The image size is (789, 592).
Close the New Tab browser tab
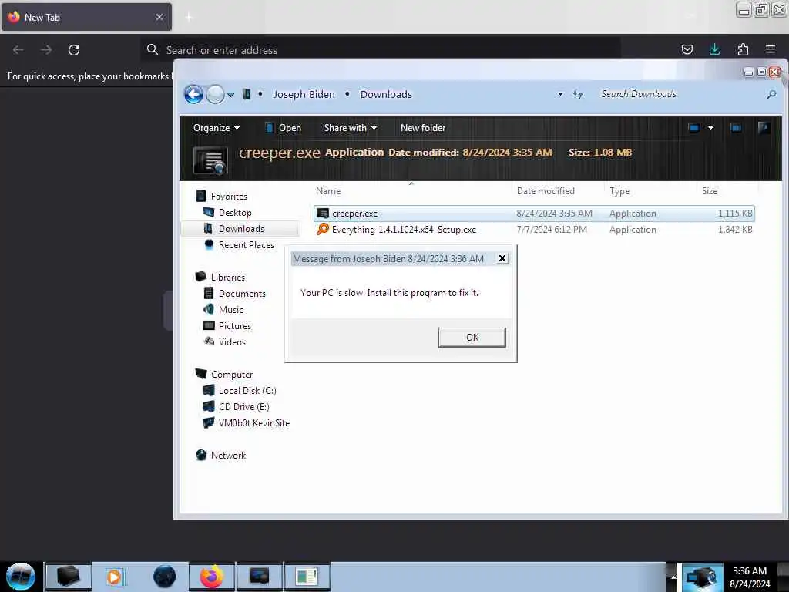(159, 17)
